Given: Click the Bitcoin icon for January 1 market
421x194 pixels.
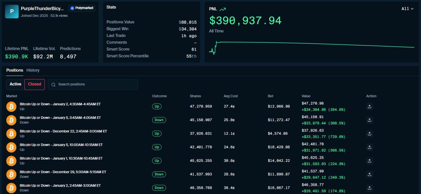Looking at the screenshot, I should (12, 161).
